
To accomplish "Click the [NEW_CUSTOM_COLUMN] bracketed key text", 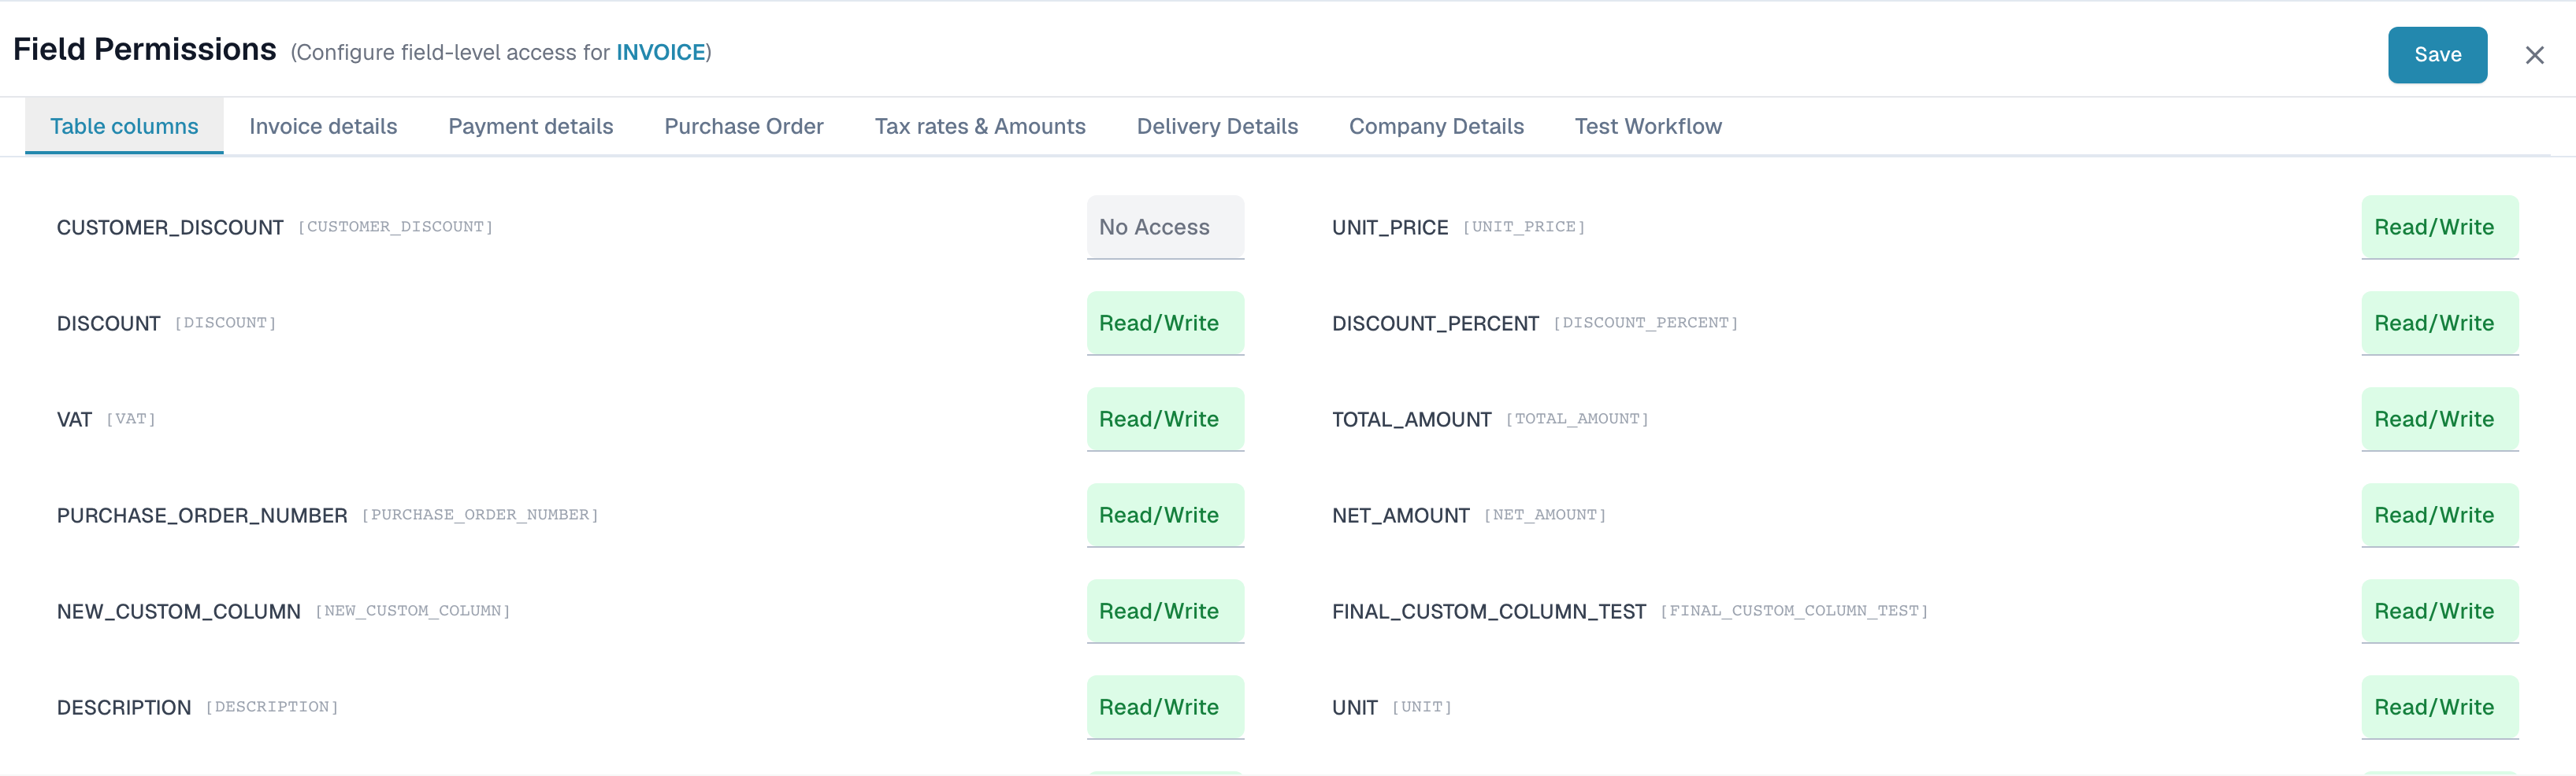I will point(413,610).
